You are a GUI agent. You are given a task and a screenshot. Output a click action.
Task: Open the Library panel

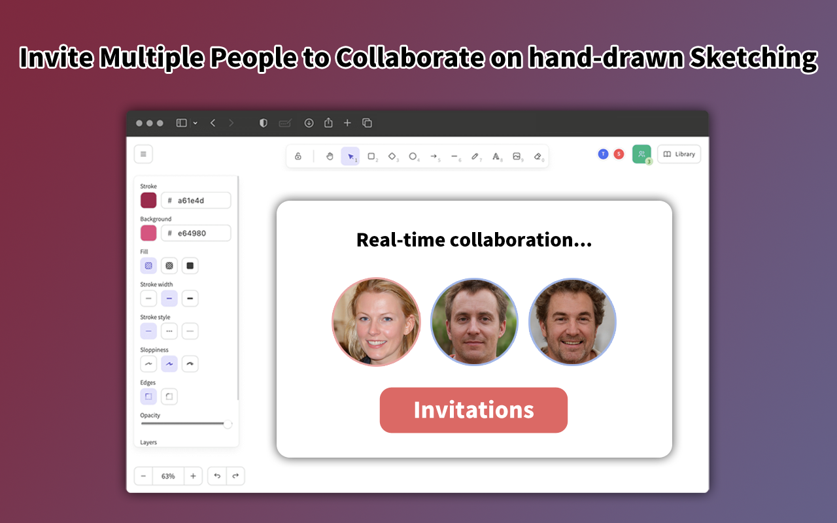pyautogui.click(x=679, y=154)
